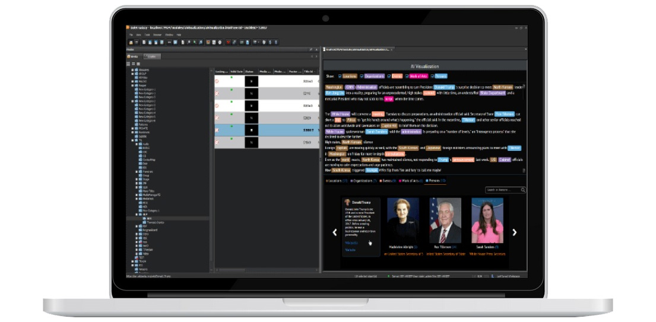Click the Valid Date column header

pos(236,72)
